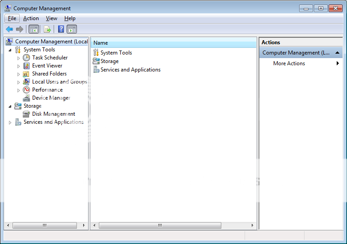Expand Services and Applications tree node
The width and height of the screenshot is (347, 244).
10,122
